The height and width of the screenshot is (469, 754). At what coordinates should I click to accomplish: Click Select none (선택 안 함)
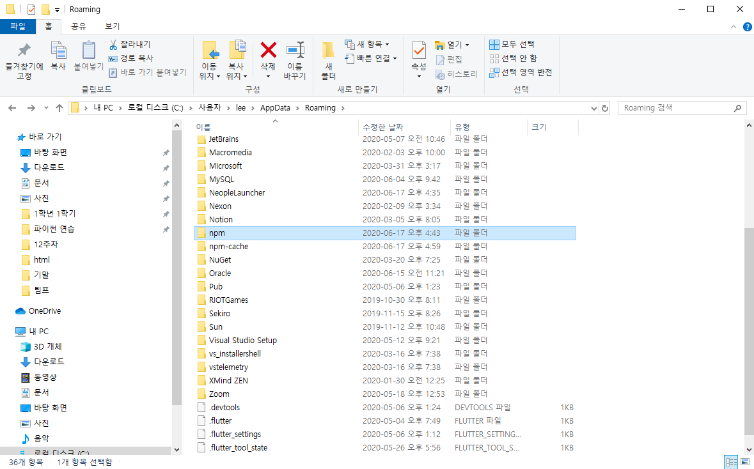(513, 58)
